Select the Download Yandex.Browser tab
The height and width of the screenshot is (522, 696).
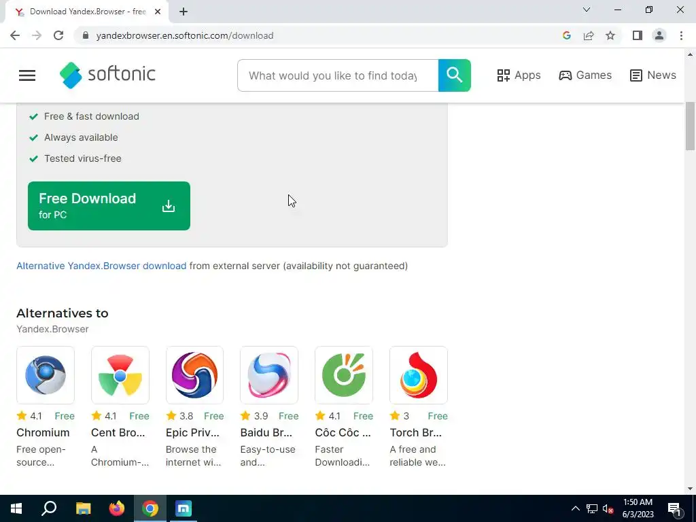87,12
